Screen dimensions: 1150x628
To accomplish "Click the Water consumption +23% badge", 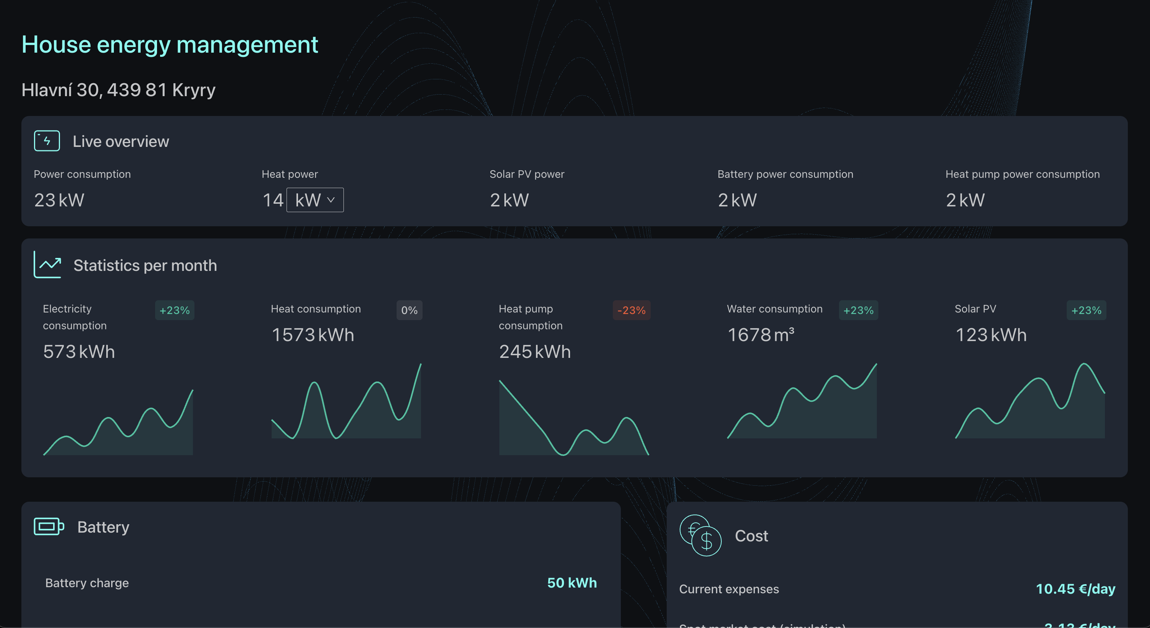I will [858, 310].
